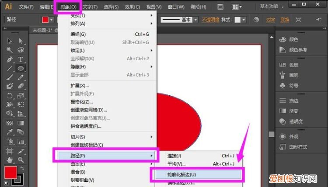This screenshot has height=187, width=328.
Task: Open the brush definition 基本 dropdown
Action: [196, 20]
